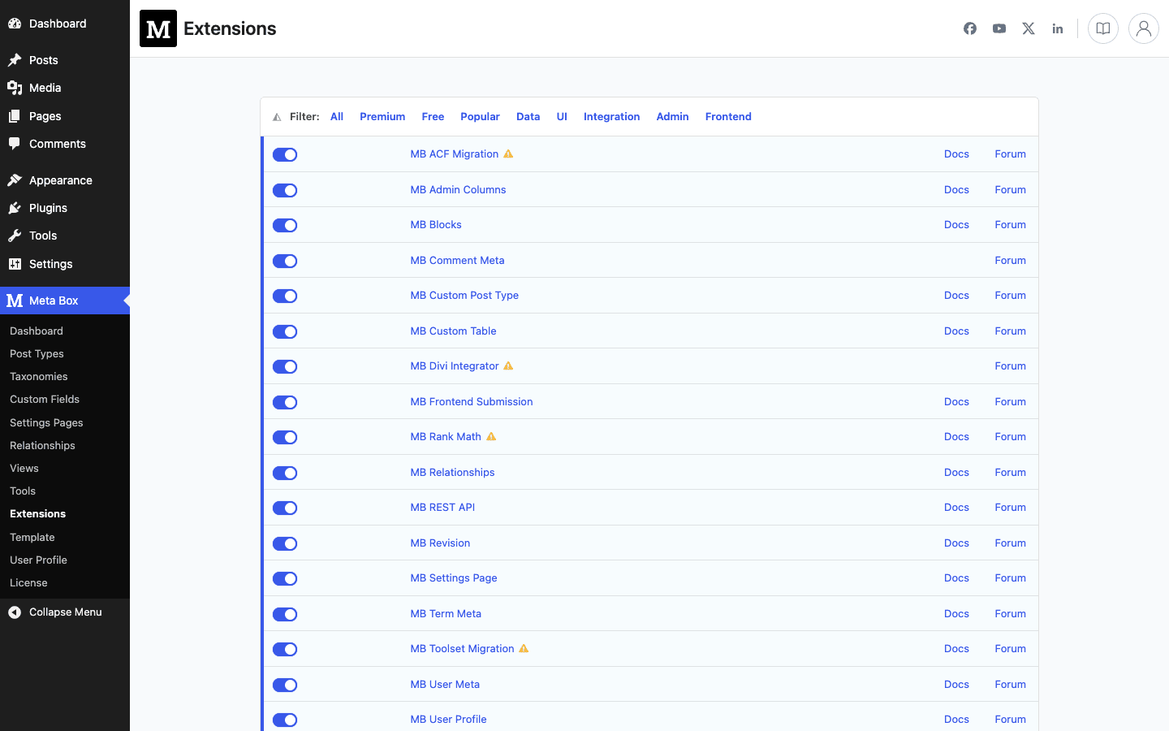Select the Meta Box top-level menu item
Viewport: 1169px width, 731px height.
click(65, 301)
